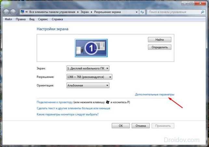This screenshot has width=209, height=147.
Task: Click the Отмена button
Action: pos(141,126)
